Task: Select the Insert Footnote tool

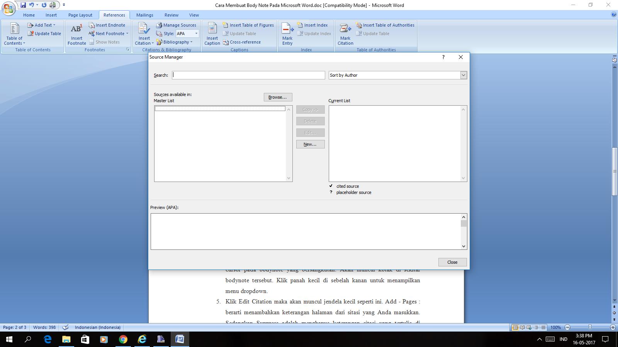Action: pos(76,34)
